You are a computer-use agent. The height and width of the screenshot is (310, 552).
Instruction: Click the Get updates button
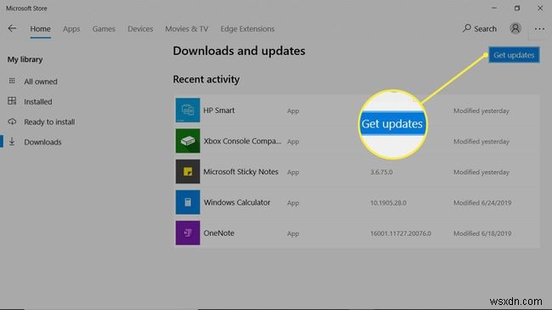[514, 55]
